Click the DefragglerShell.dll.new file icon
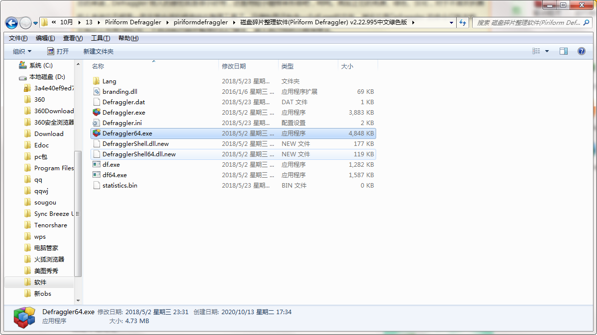The height and width of the screenshot is (335, 597). tap(97, 144)
